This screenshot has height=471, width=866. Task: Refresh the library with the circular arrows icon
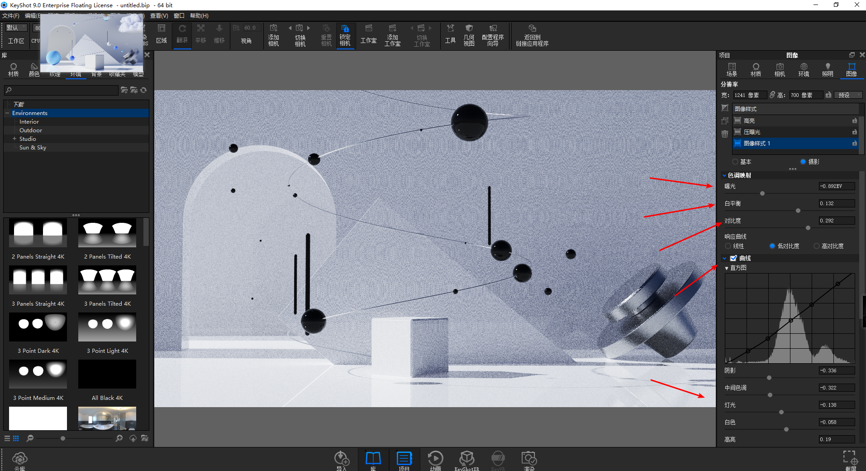143,90
